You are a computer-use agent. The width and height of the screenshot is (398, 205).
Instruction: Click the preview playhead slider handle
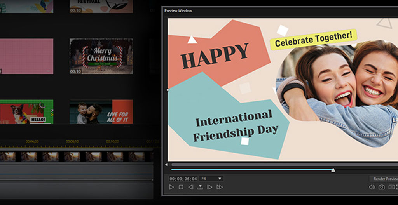pyautogui.click(x=333, y=170)
